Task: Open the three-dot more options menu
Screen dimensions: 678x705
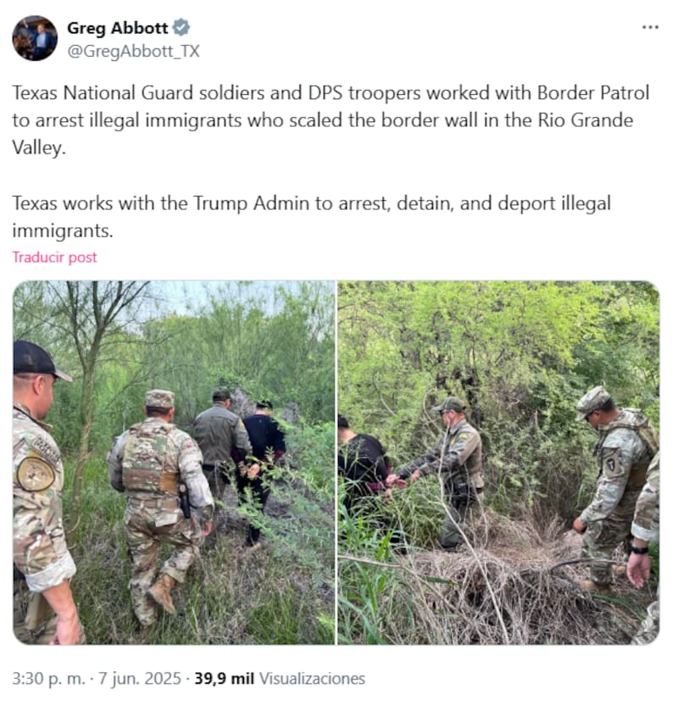Action: [x=650, y=28]
